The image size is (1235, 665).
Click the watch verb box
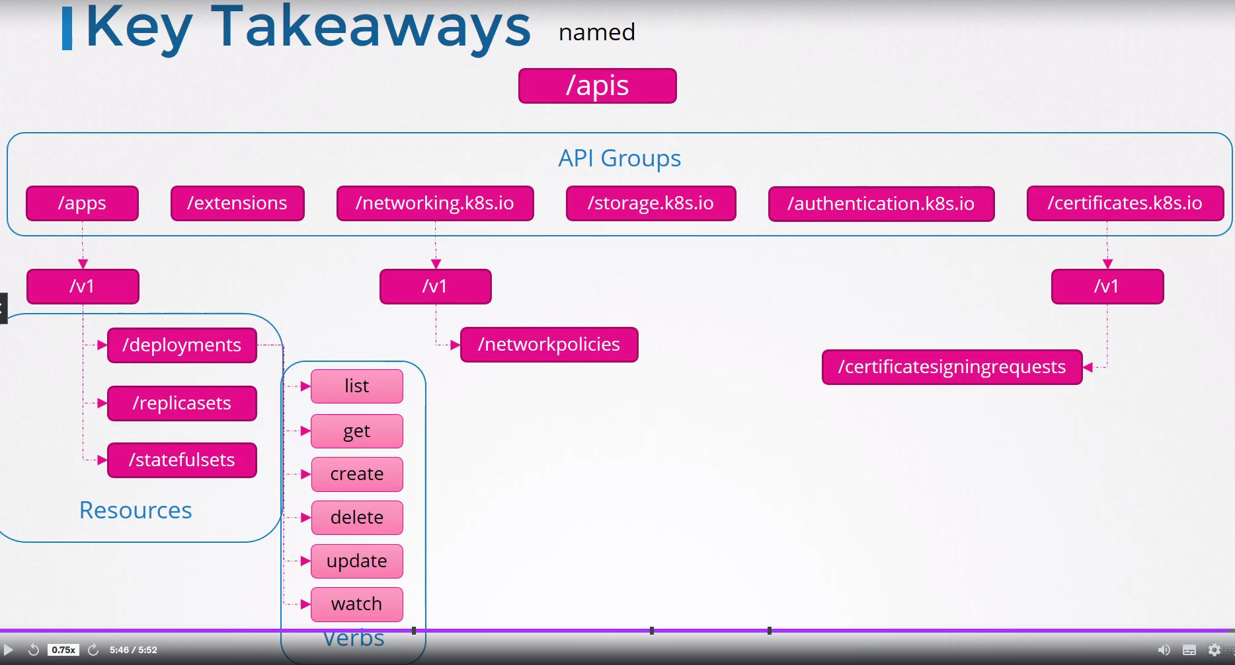click(356, 604)
